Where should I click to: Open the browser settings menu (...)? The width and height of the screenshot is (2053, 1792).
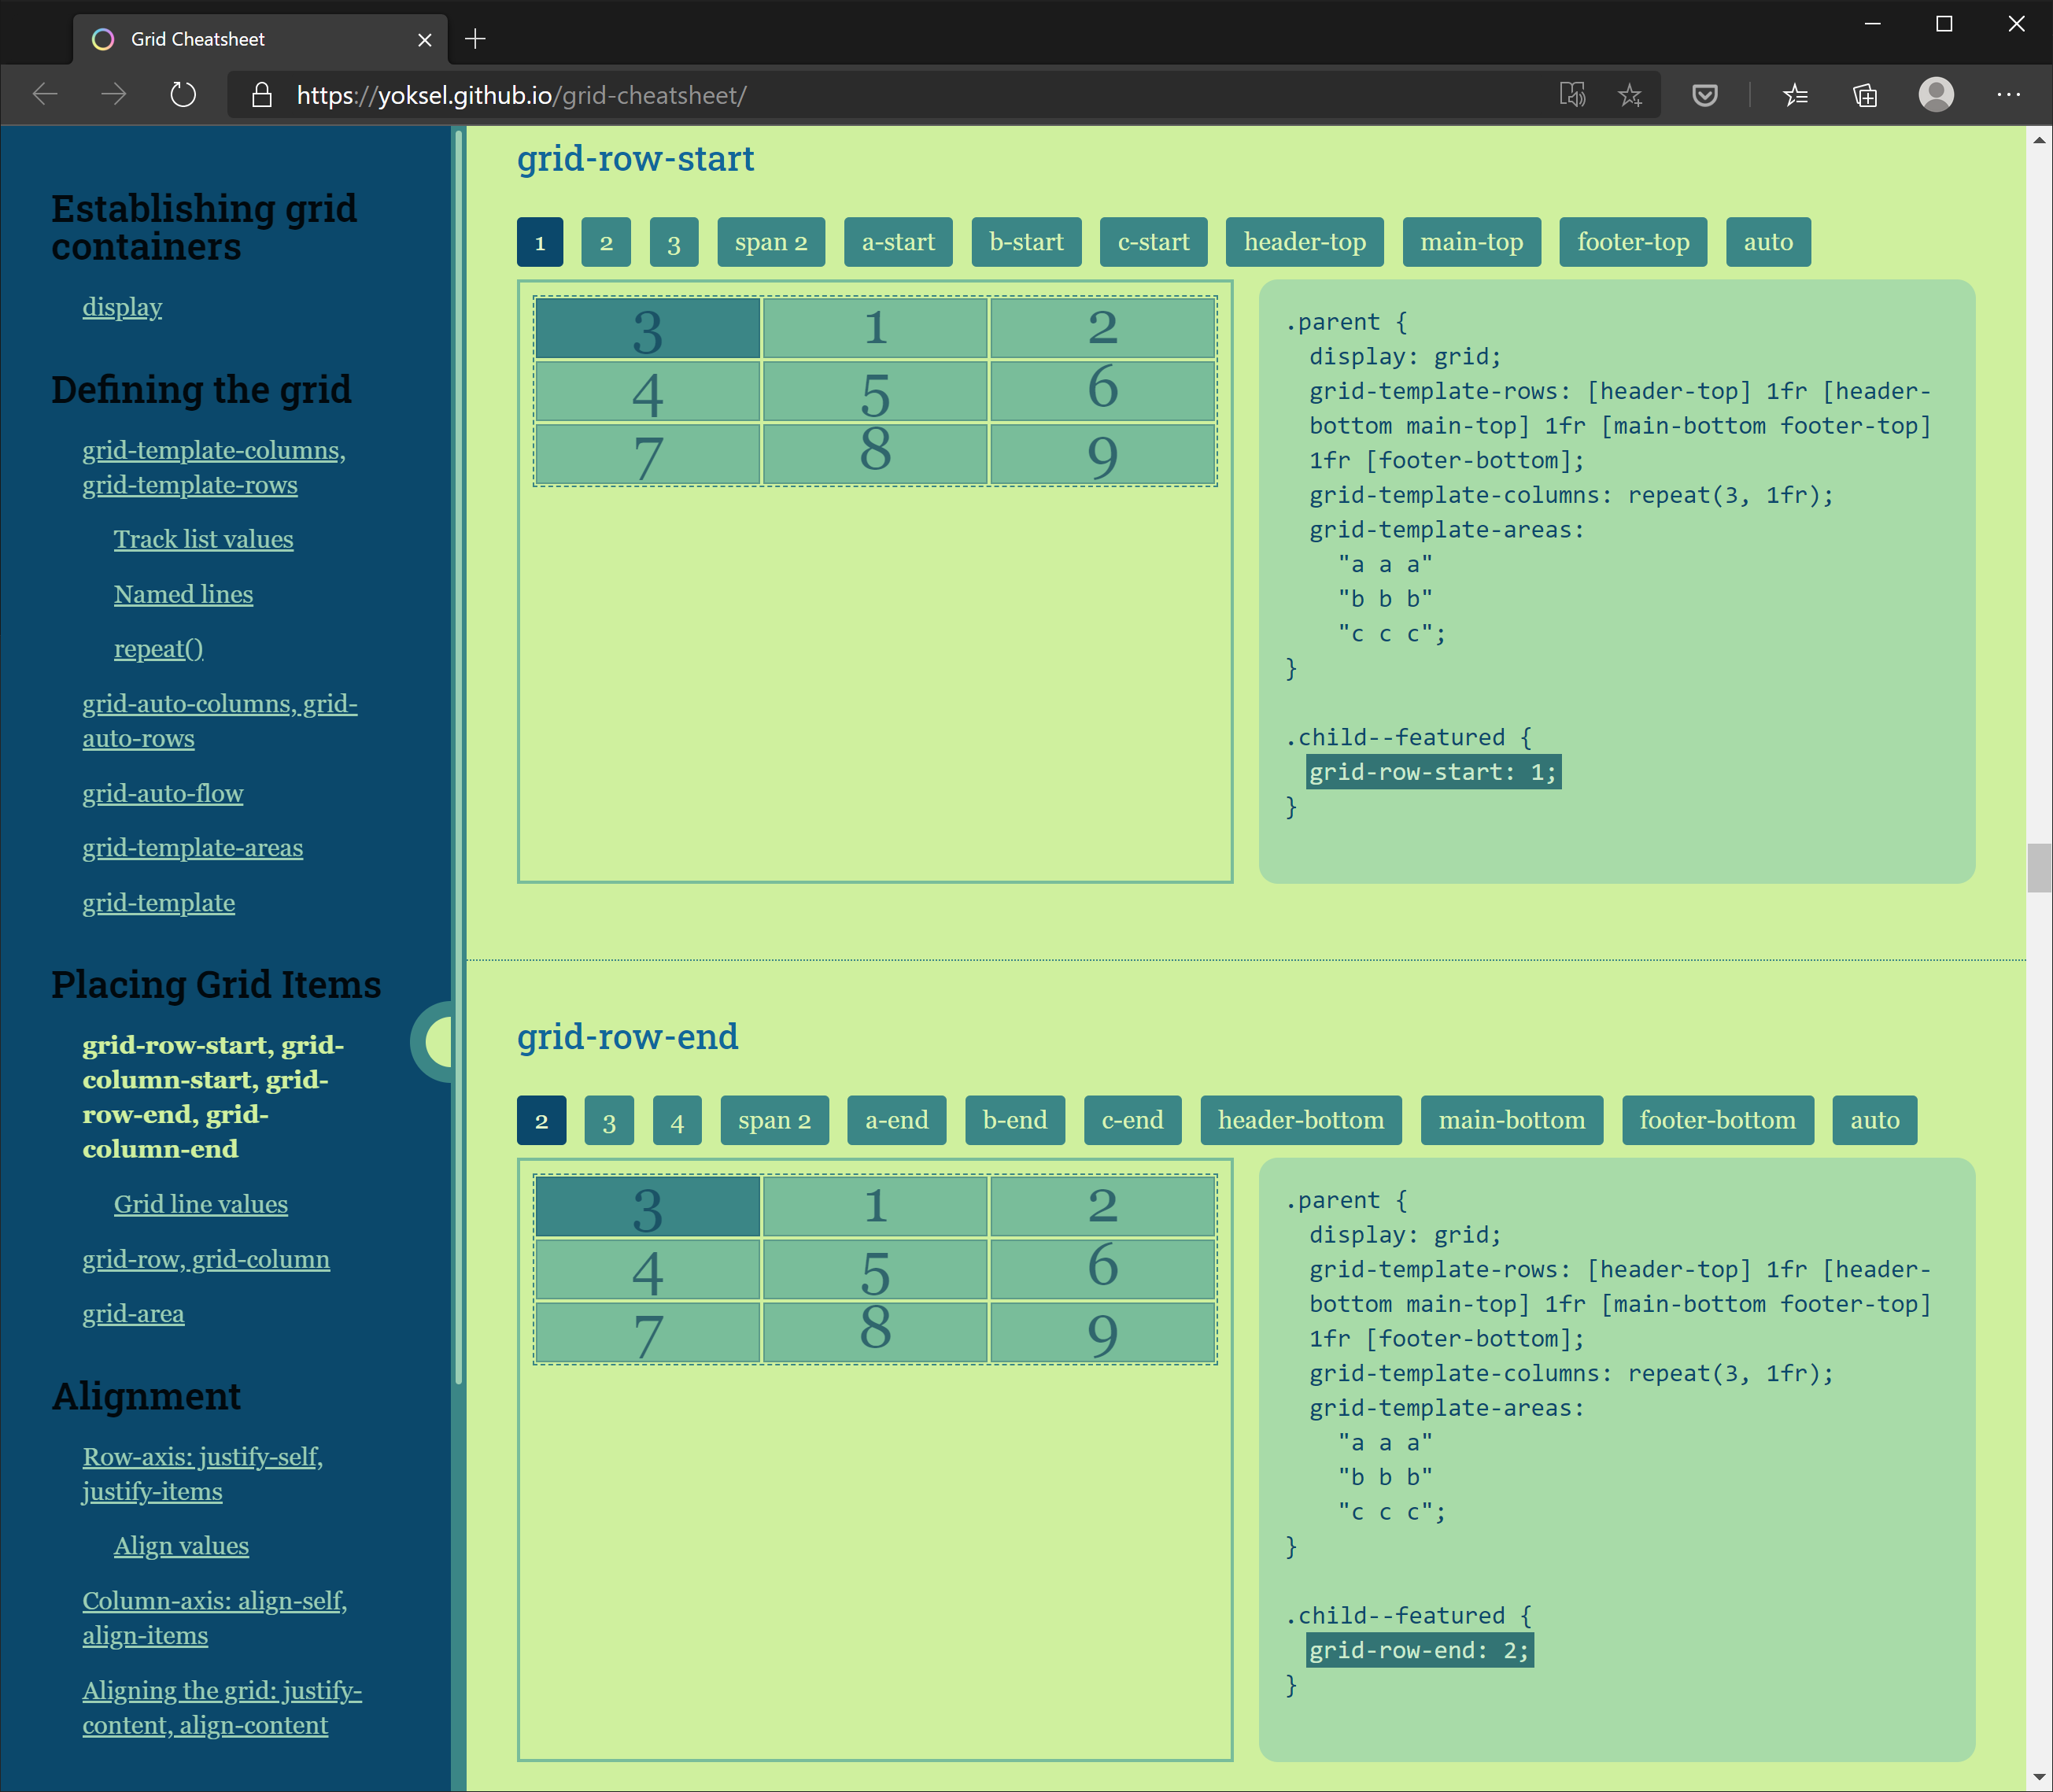pyautogui.click(x=2008, y=94)
